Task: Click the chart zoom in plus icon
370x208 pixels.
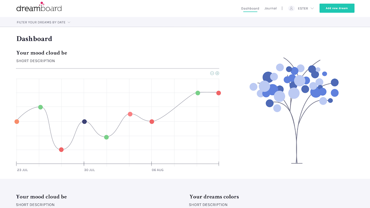Action: [217, 73]
